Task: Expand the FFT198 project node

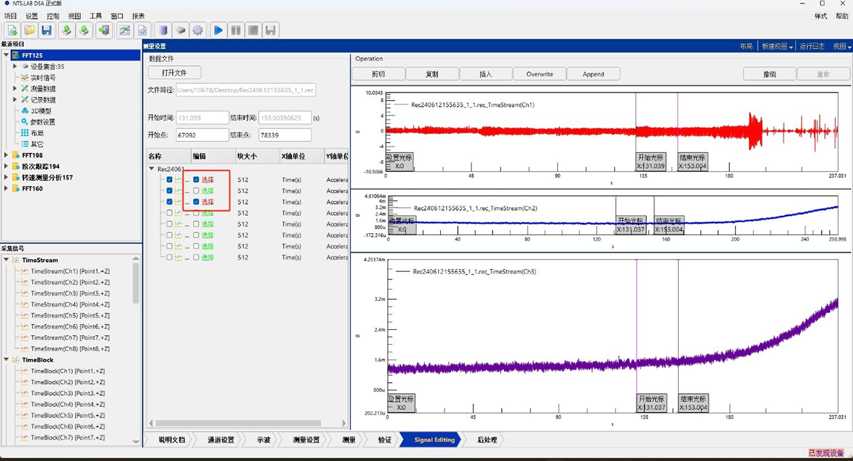Action: [7, 155]
